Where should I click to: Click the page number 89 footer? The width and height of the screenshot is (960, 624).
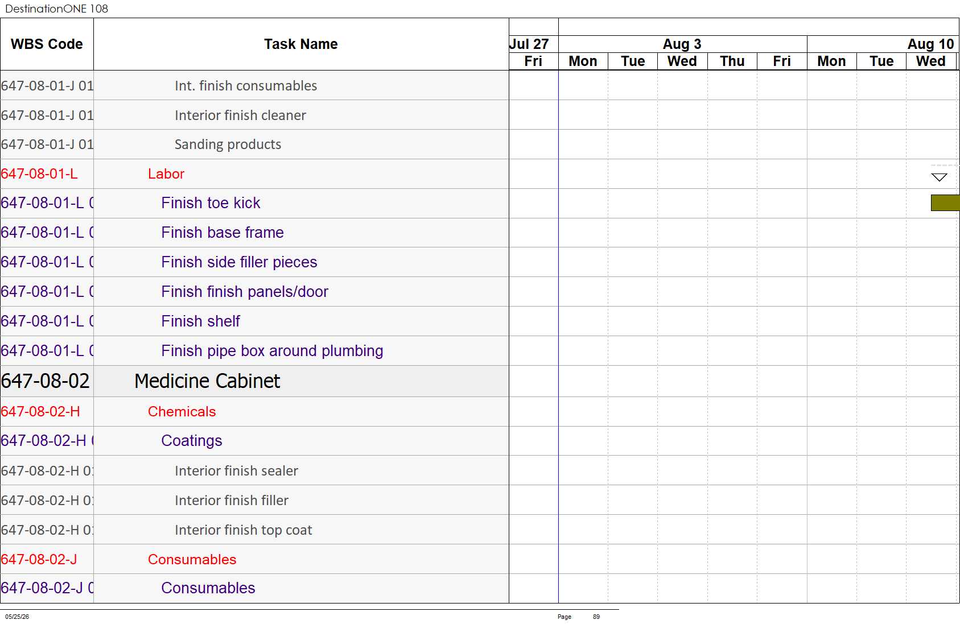pyautogui.click(x=596, y=617)
